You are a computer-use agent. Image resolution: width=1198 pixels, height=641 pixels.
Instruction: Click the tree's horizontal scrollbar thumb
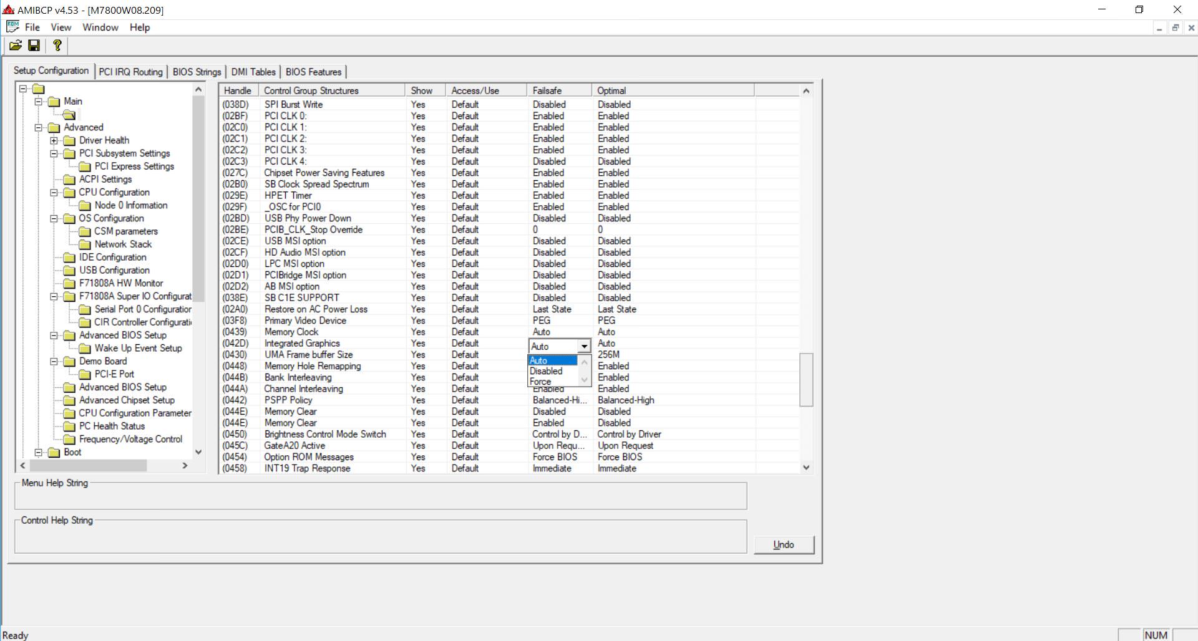pos(88,466)
